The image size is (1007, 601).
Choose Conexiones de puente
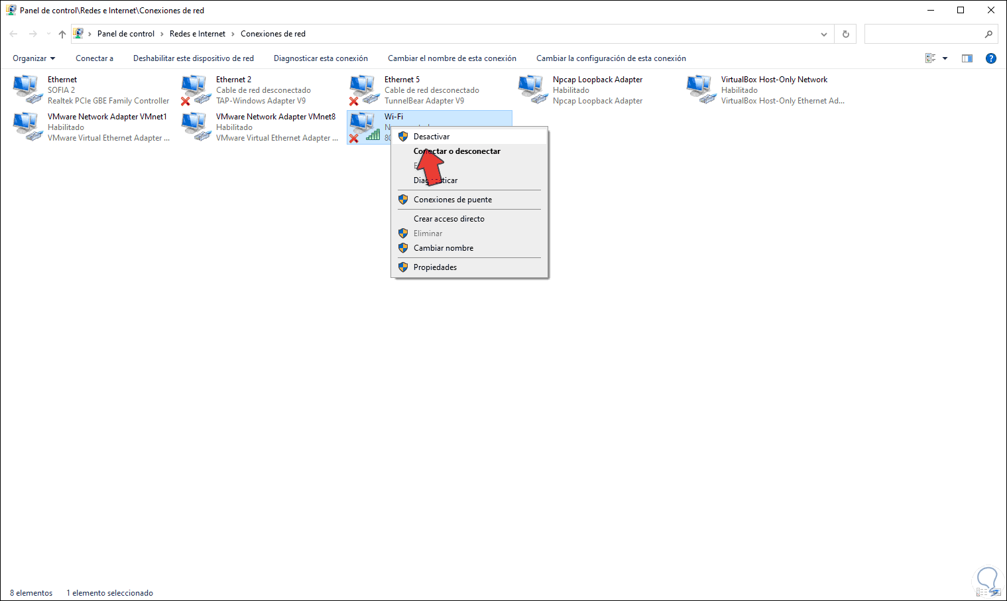[469, 200]
